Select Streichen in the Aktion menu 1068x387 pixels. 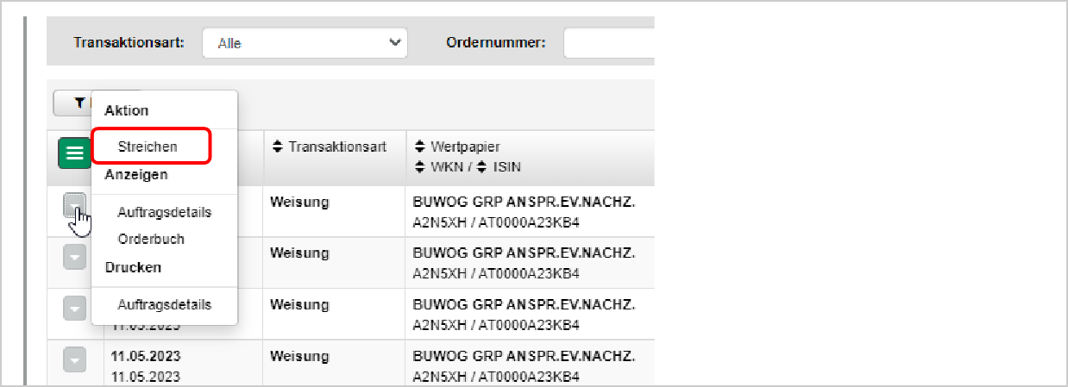click(x=148, y=147)
